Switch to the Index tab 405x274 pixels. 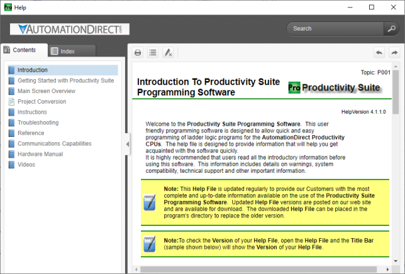point(67,51)
